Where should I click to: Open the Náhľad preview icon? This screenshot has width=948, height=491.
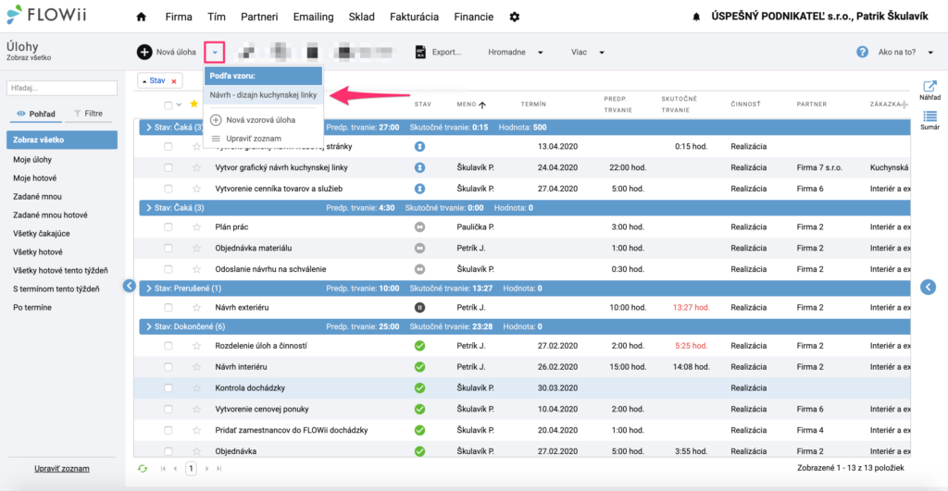pyautogui.click(x=929, y=86)
